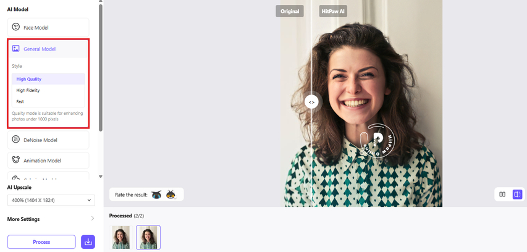Select the DeNoise Model option

[x=48, y=140]
